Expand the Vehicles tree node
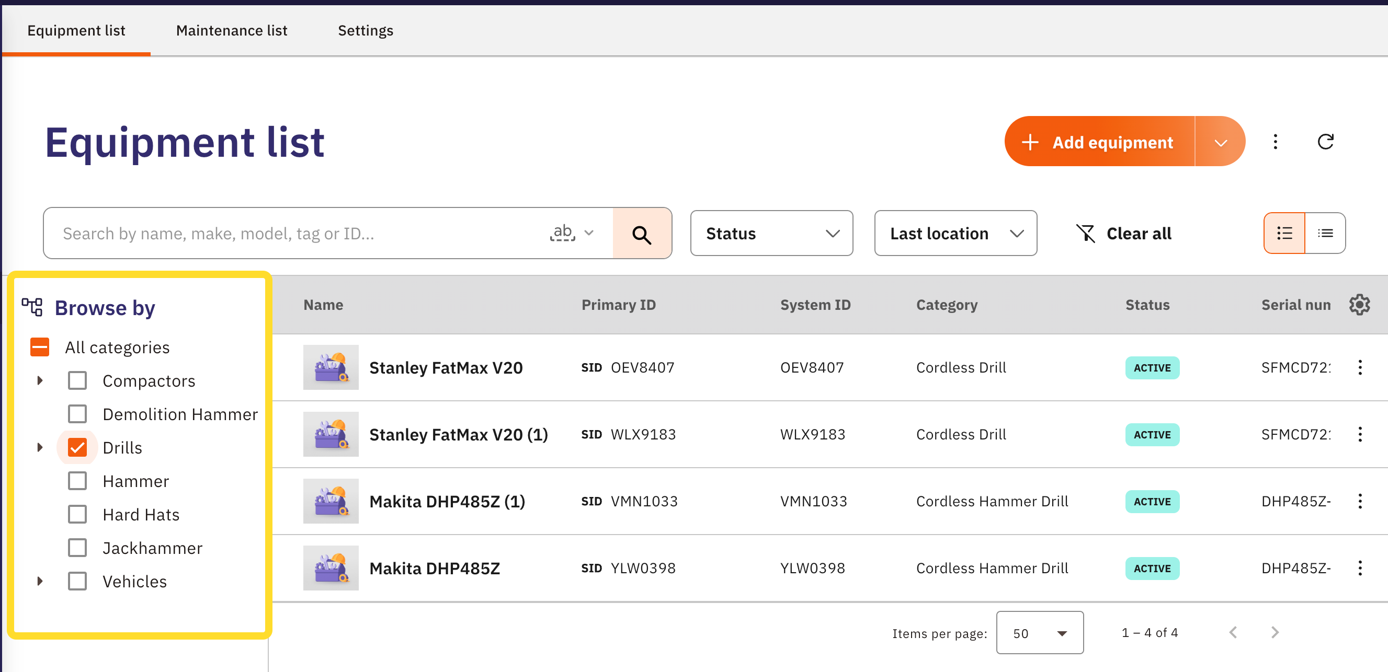The image size is (1388, 672). click(x=40, y=581)
